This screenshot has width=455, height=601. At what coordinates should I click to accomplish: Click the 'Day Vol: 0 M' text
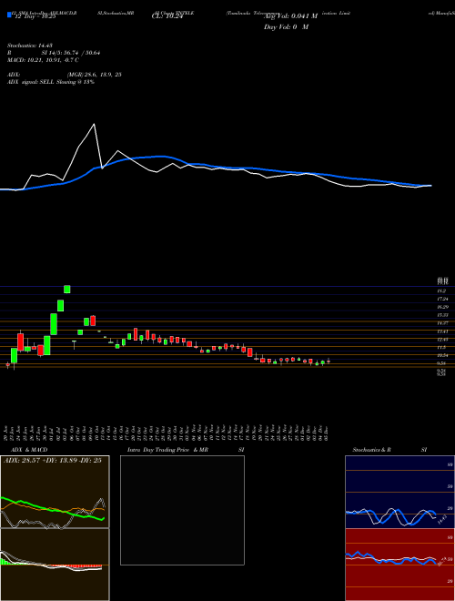tap(286, 27)
